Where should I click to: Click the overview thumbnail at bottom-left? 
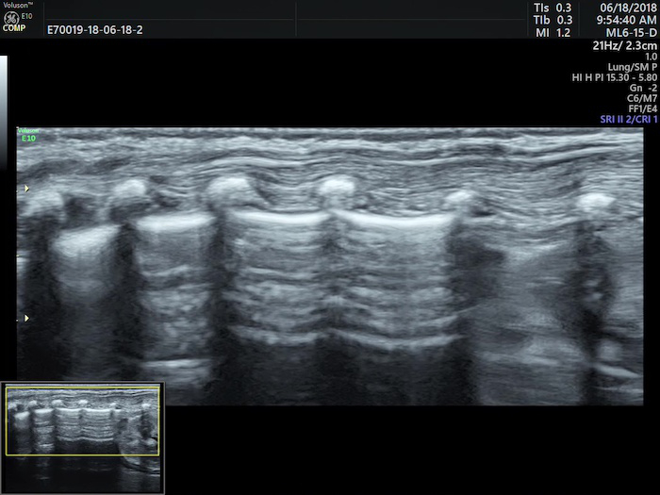(83, 437)
